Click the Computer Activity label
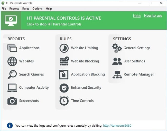This screenshot has height=131, width=167. coord(34,88)
